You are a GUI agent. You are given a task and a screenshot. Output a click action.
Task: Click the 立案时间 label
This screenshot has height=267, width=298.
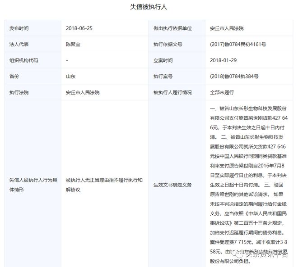pyautogui.click(x=163, y=60)
